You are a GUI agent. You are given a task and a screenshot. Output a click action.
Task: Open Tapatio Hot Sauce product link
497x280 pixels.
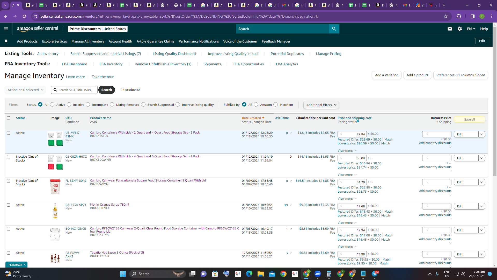point(117,253)
